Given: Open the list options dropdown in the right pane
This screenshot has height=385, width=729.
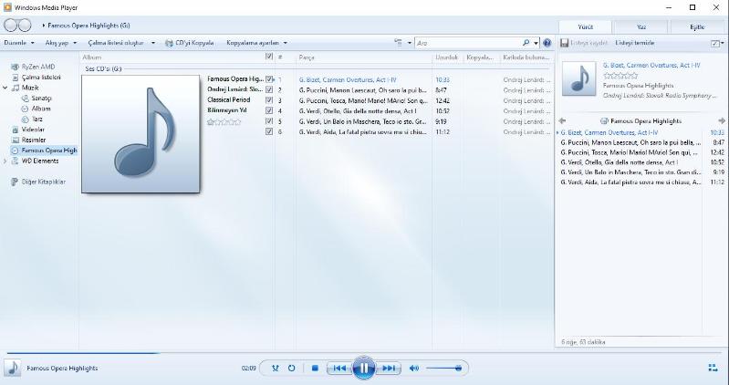Looking at the screenshot, I should (717, 43).
